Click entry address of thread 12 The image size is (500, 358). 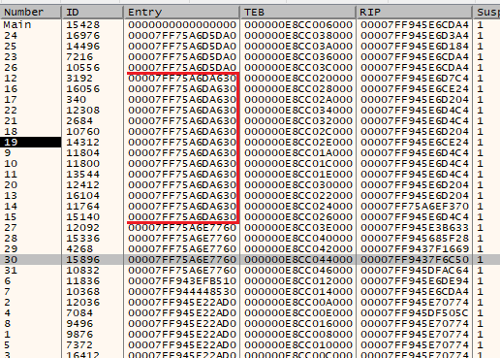[182, 79]
